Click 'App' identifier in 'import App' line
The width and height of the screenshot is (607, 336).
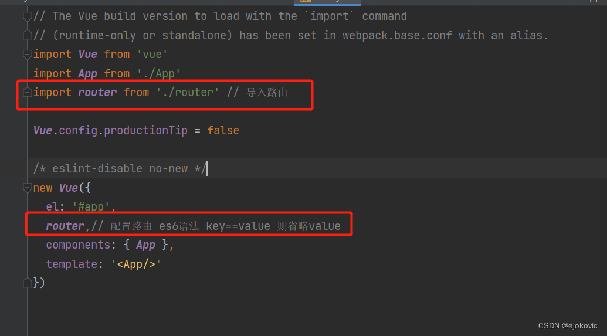click(x=87, y=73)
